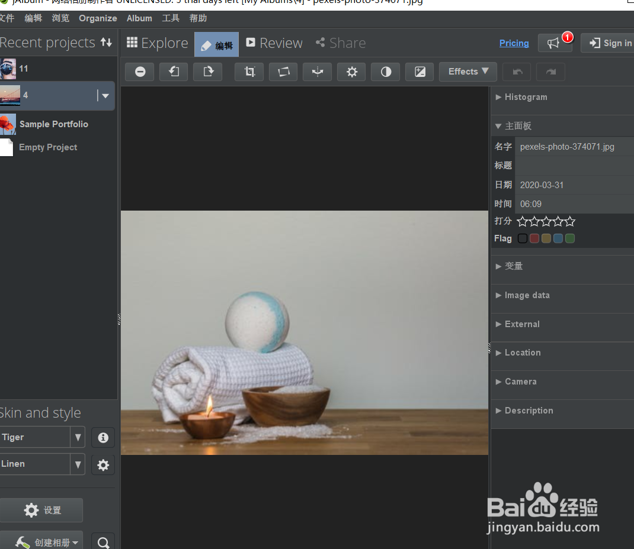Click the magnifier preview icon at the bottom
This screenshot has height=549, width=634.
(103, 542)
